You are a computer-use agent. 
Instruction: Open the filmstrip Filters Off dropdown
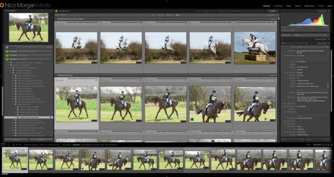(x=321, y=145)
